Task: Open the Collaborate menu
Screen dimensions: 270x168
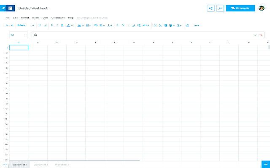Action: (58, 18)
